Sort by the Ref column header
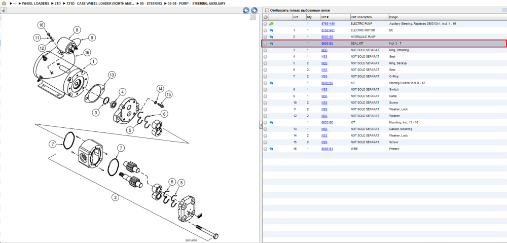Viewport: 507px width, 243px height. tap(299, 17)
